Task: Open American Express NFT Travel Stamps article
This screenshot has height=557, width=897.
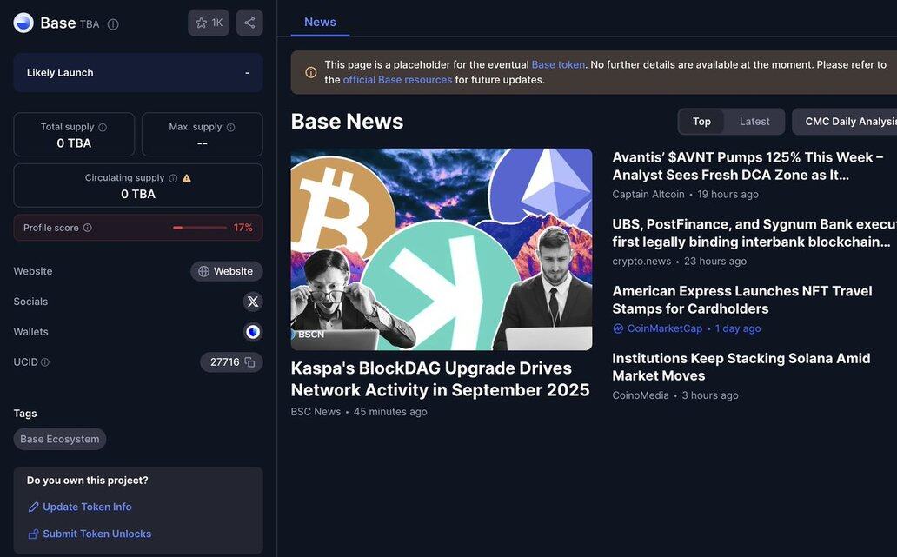Action: click(x=742, y=300)
